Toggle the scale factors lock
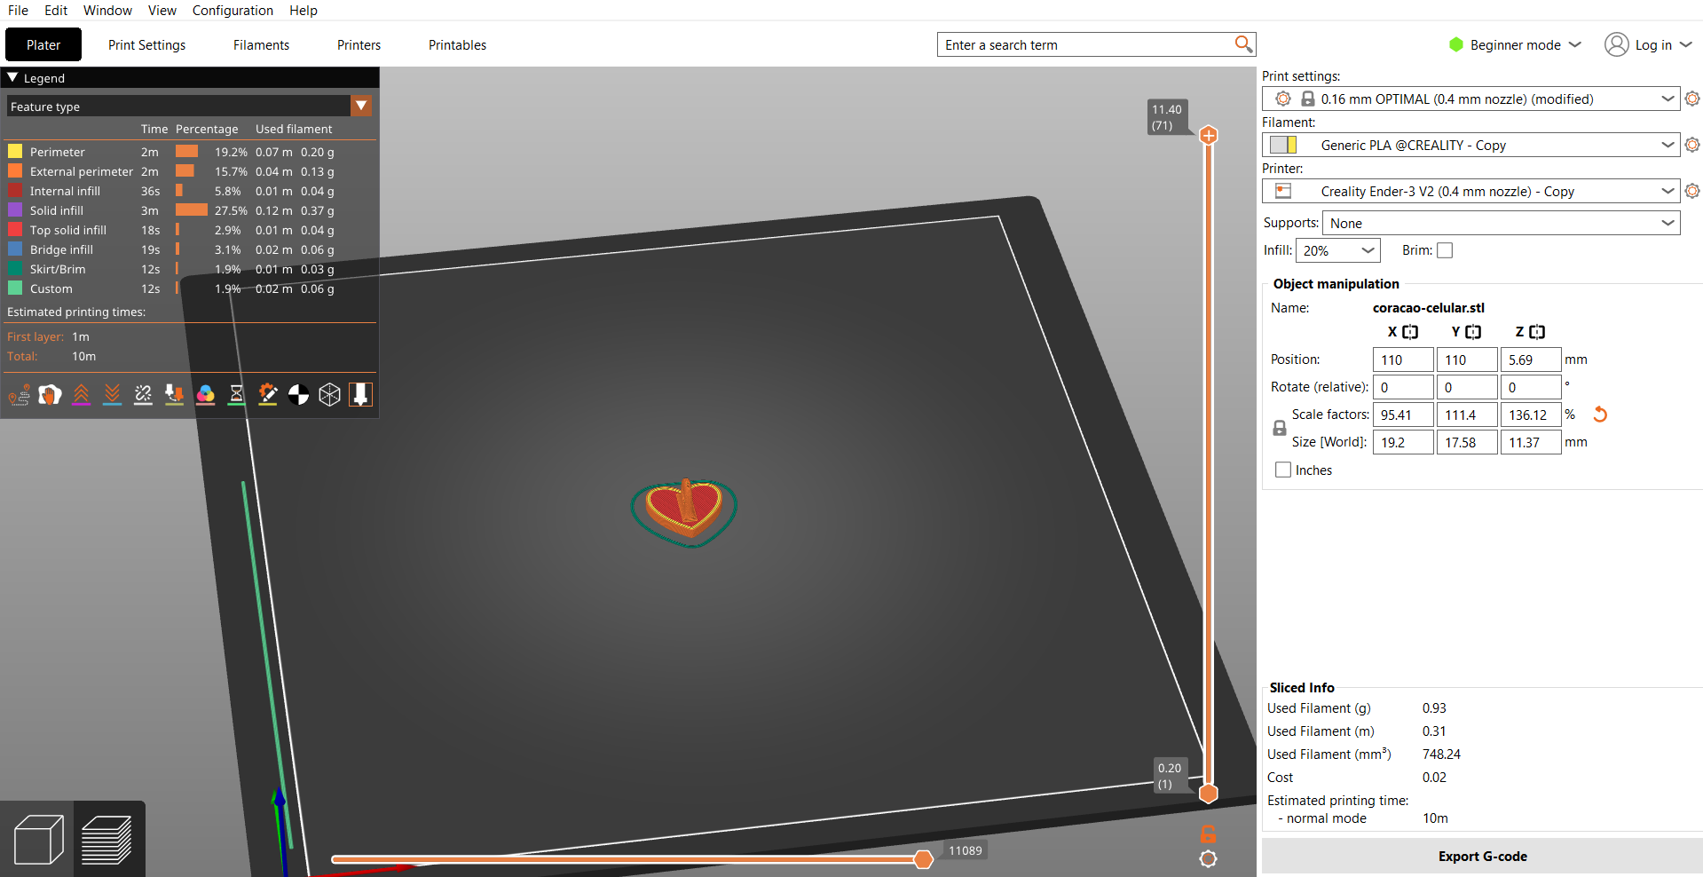This screenshot has width=1703, height=877. coord(1279,428)
